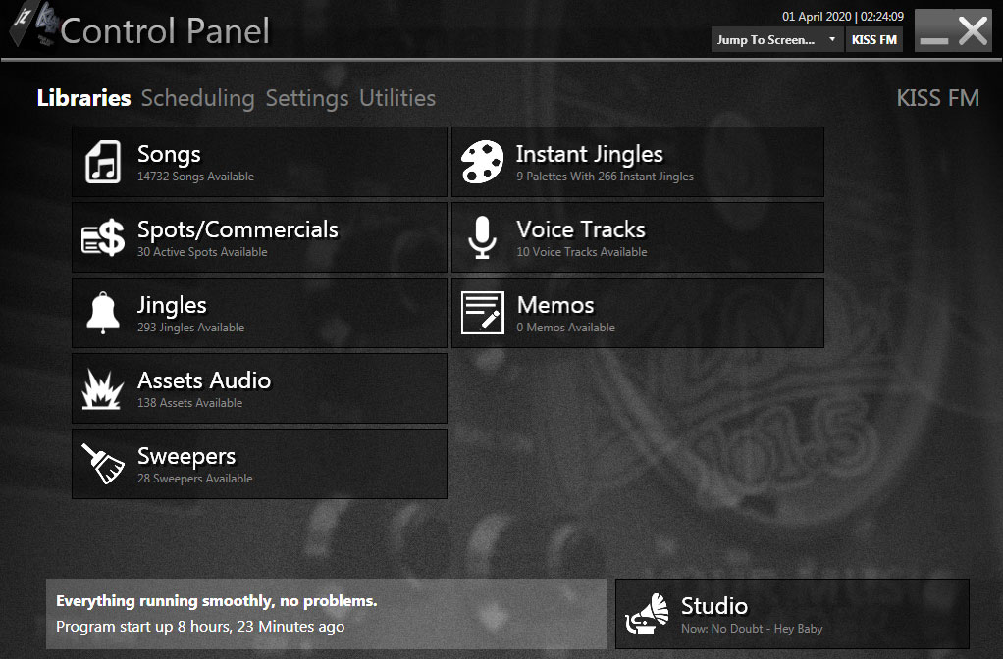
Task: Expand the Jump To Screen dropdown
Action: tap(777, 39)
